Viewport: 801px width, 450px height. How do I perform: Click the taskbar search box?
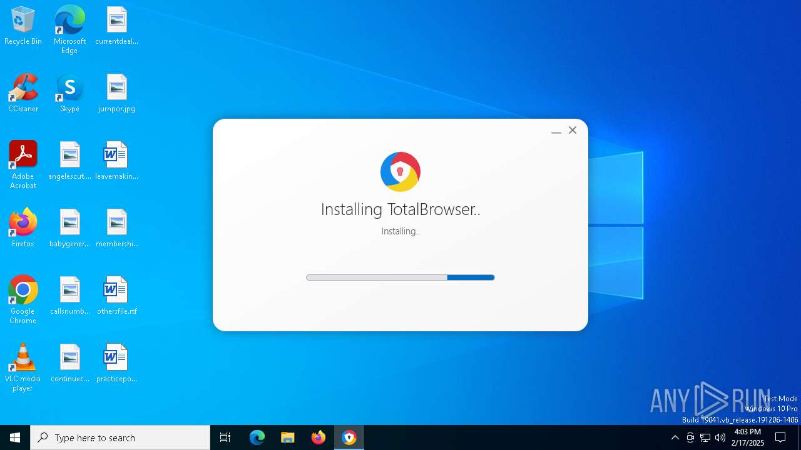point(120,437)
